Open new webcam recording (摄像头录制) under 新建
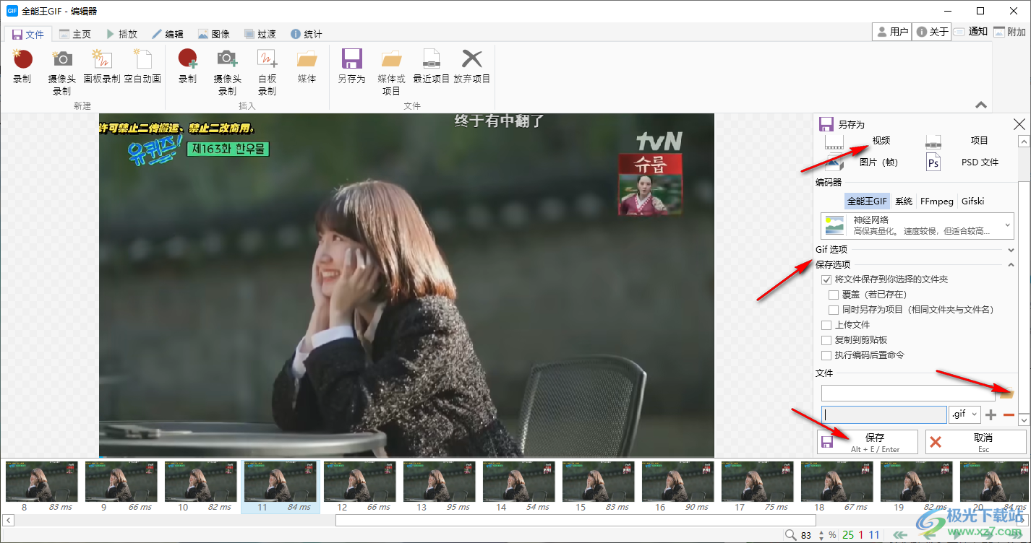The image size is (1031, 543). (62, 72)
